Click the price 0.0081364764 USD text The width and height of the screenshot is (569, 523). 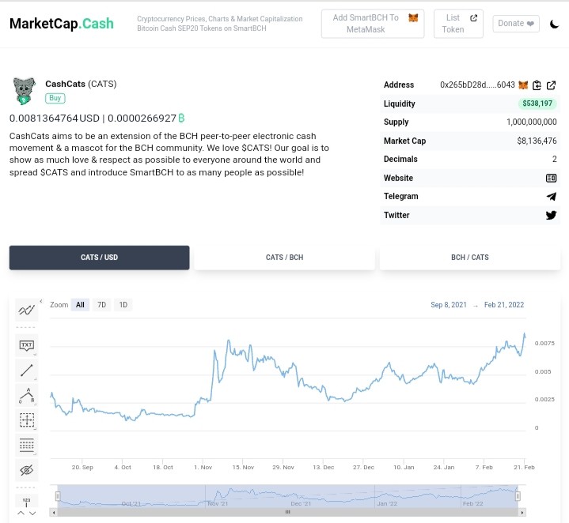tap(55, 119)
